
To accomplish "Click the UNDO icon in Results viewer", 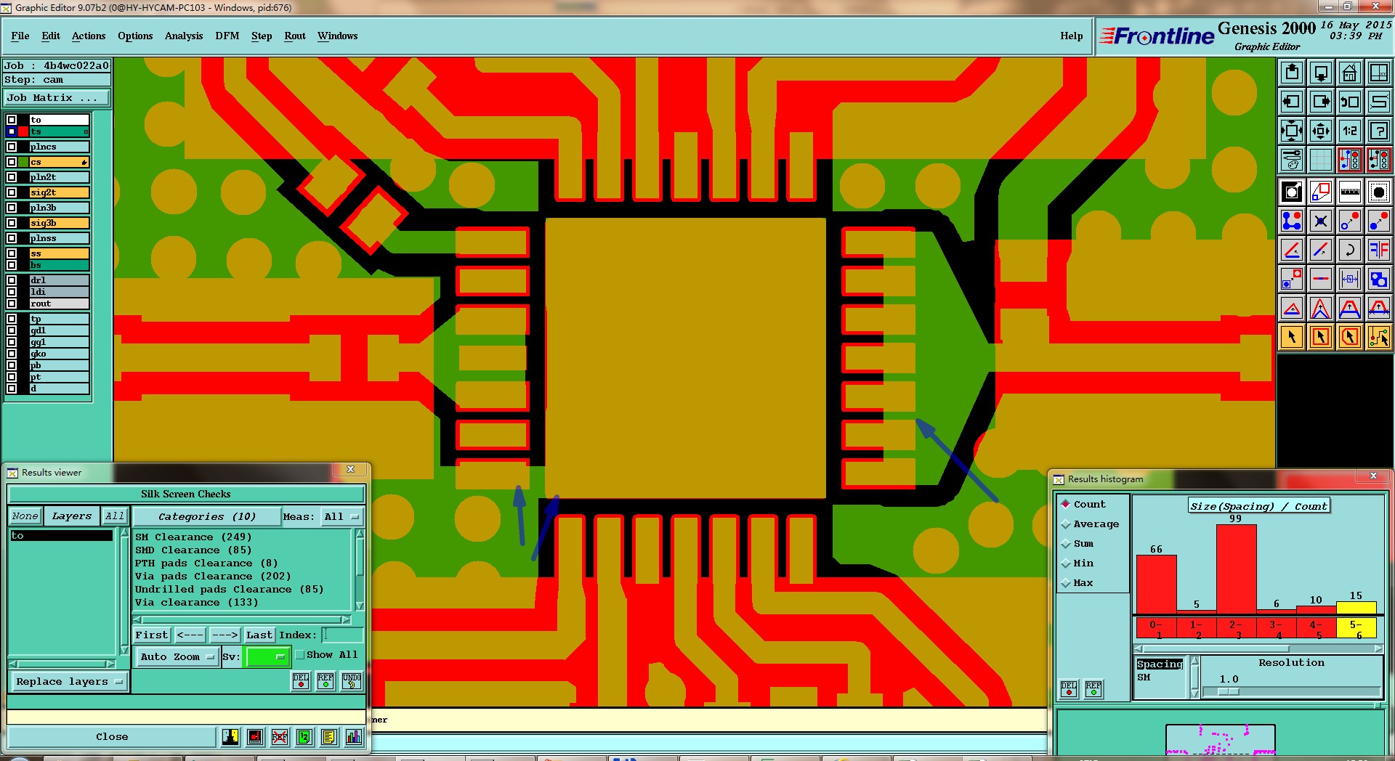I will pyautogui.click(x=352, y=681).
